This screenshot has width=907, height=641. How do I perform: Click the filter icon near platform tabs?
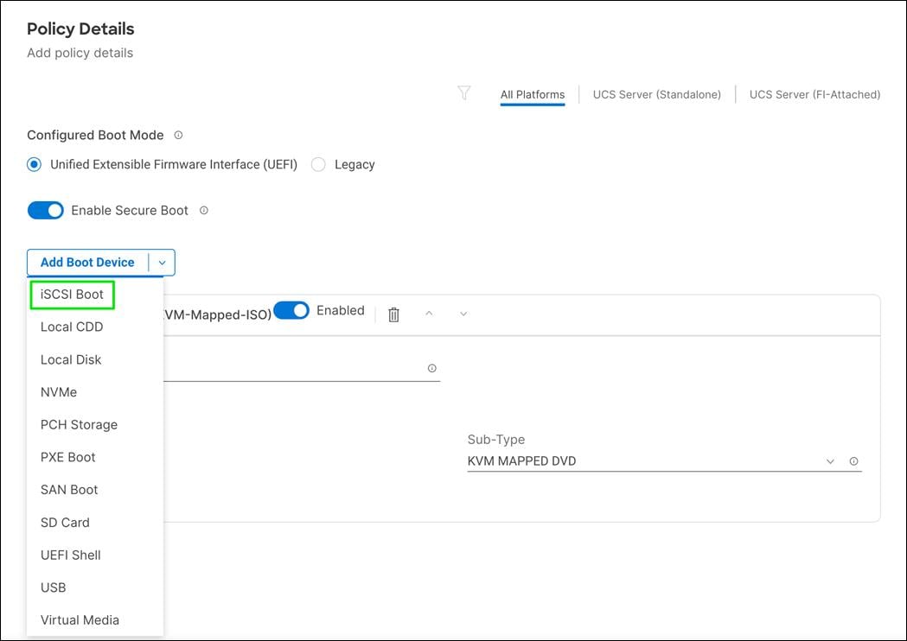tap(464, 92)
